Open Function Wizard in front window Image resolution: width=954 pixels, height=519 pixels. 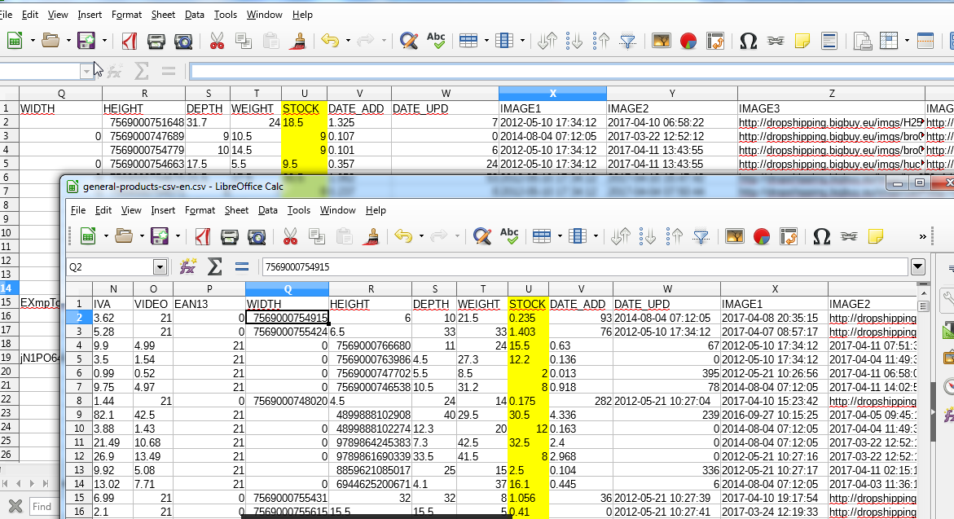coord(188,266)
